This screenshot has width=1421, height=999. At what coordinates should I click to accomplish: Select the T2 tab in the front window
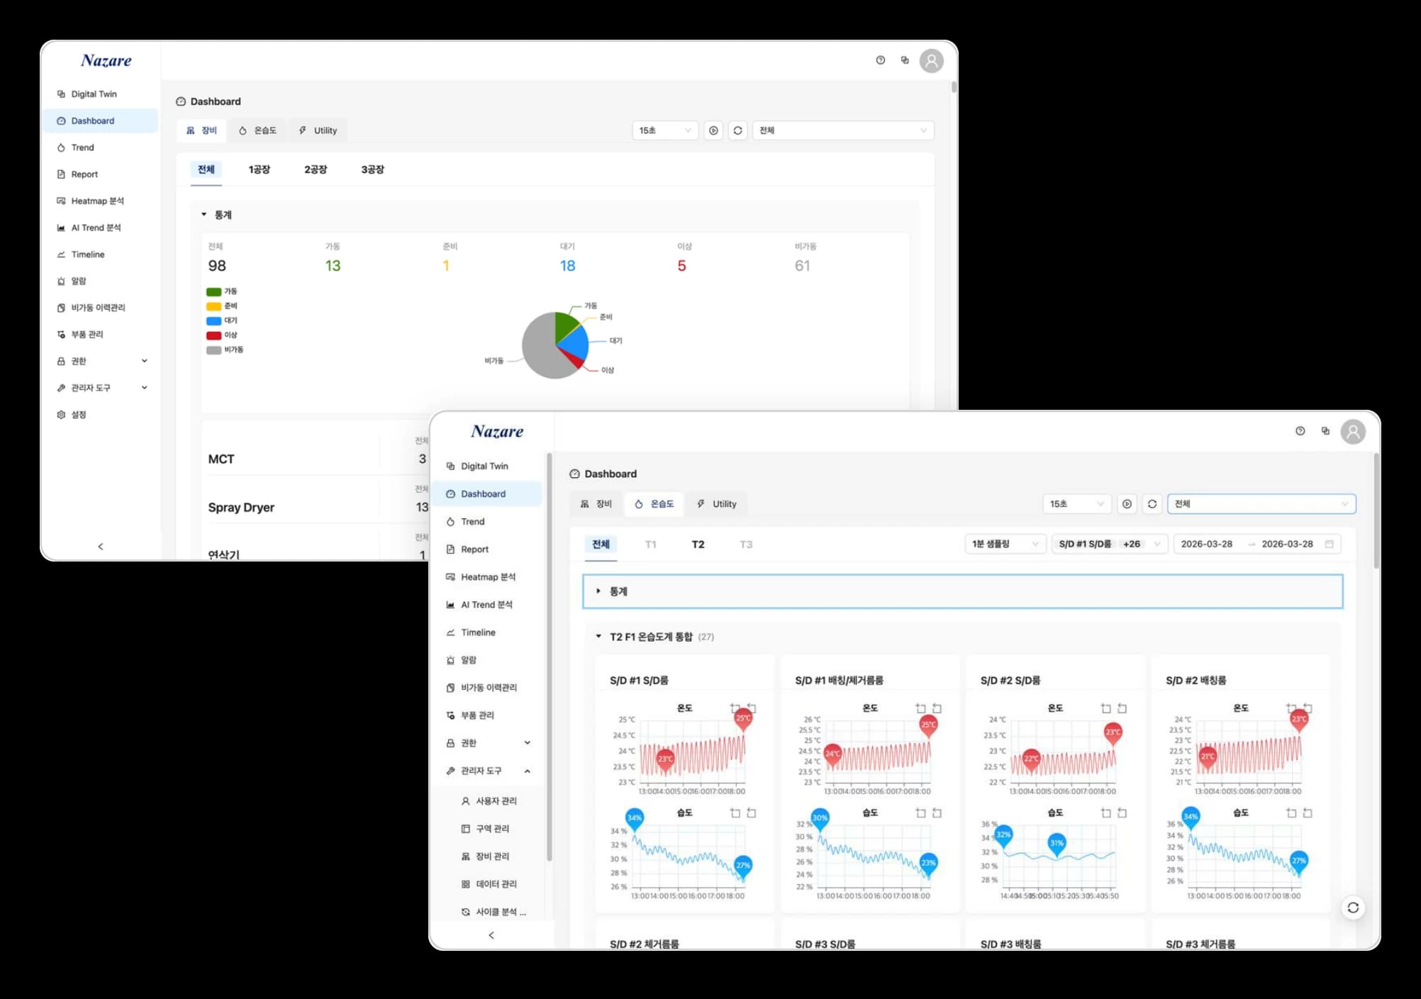tap(698, 545)
